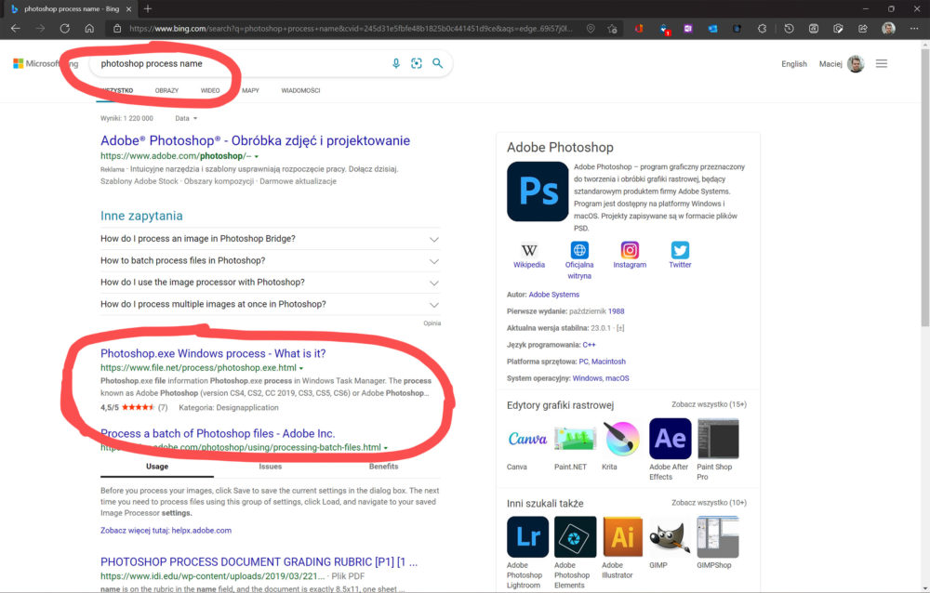Switch to the OBRAZY search tab

(x=166, y=91)
